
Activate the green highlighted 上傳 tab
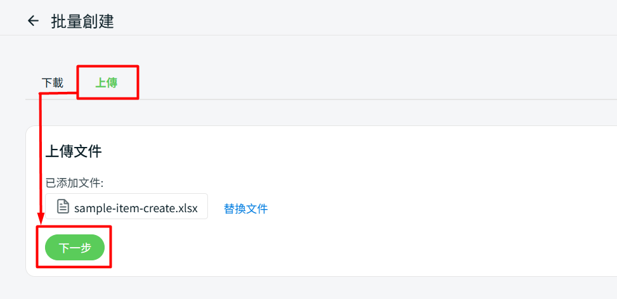pos(107,83)
